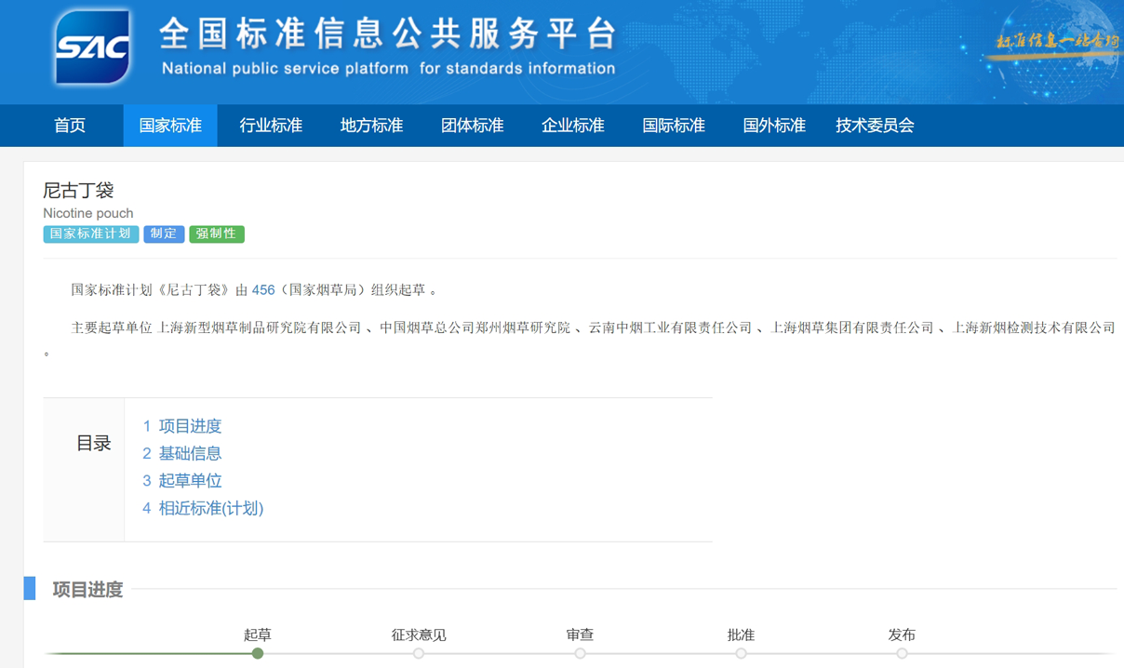Open the 首页 home tab
The image size is (1124, 668).
70,126
